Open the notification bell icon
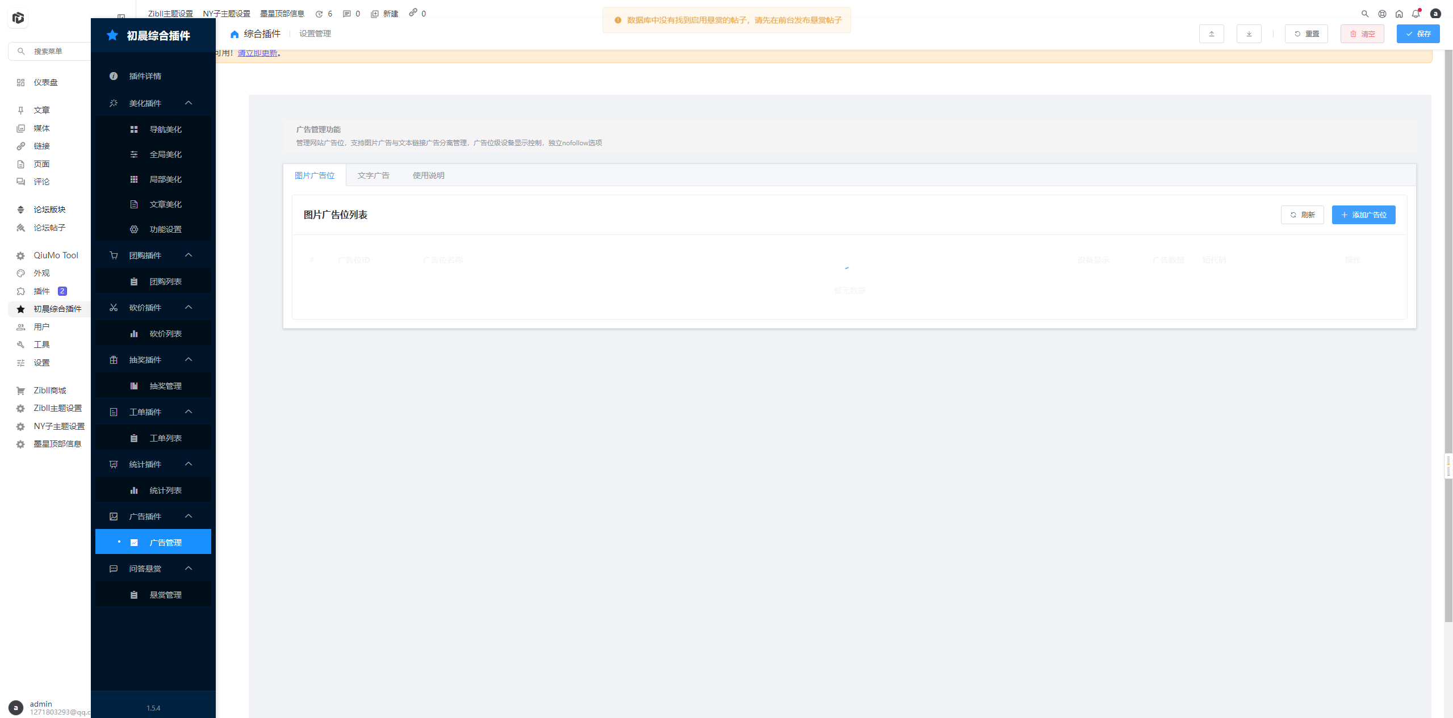 (x=1416, y=14)
